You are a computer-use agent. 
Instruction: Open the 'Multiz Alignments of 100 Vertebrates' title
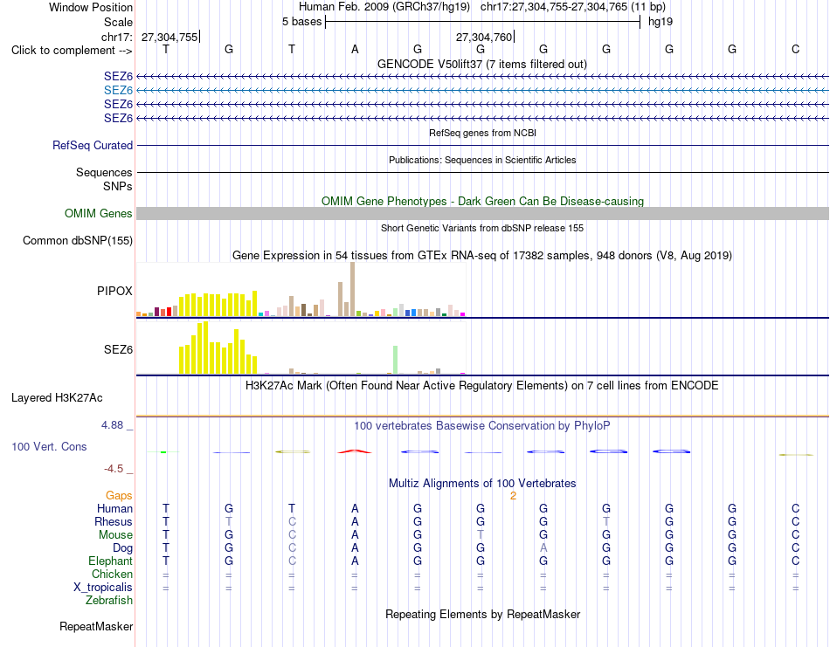[x=482, y=483]
